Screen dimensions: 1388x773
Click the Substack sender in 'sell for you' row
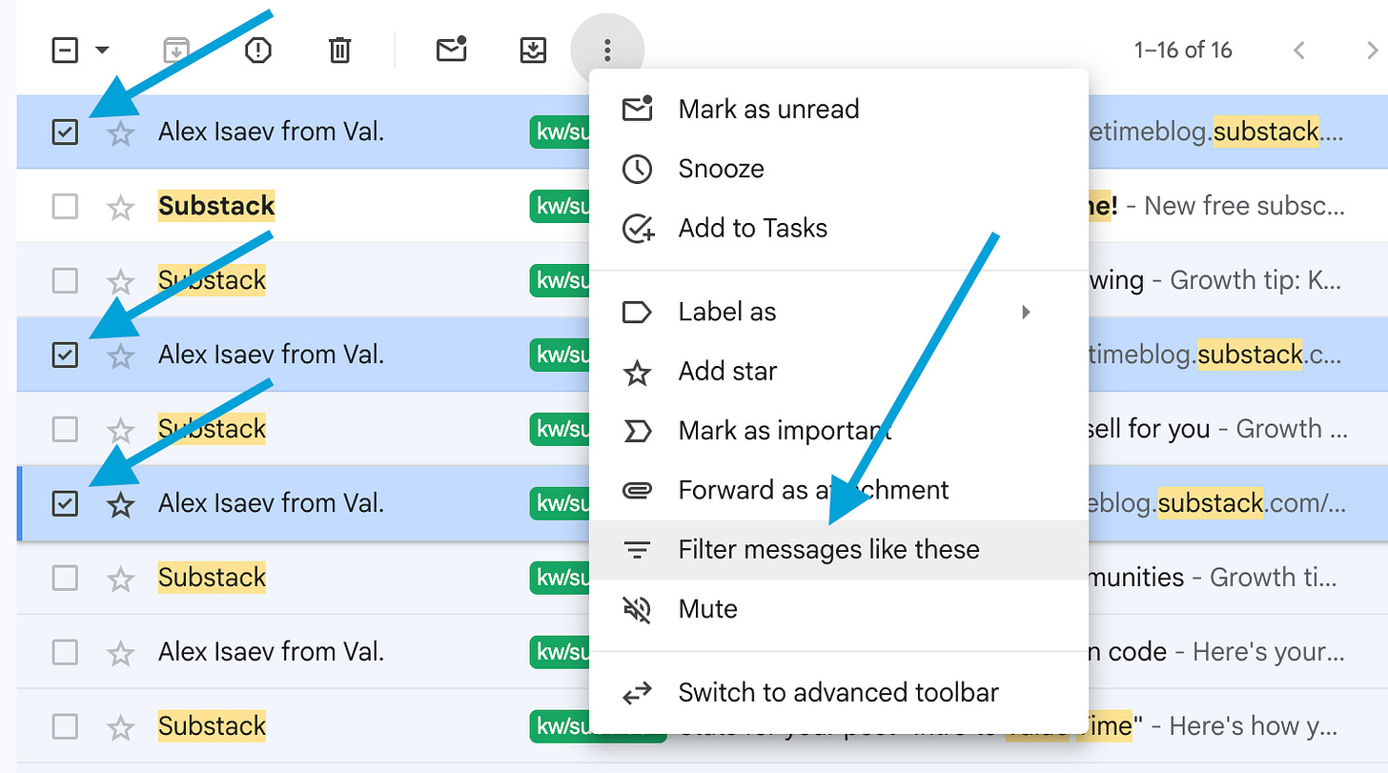click(212, 429)
